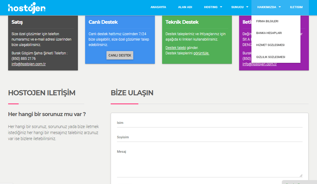Go to ALAN ADI page
Viewport: 317px width, 184px height.
(x=185, y=7)
